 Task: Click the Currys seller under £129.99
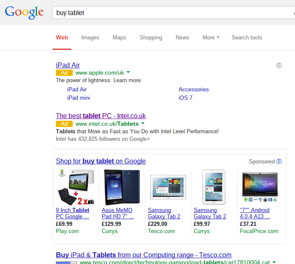pyautogui.click(x=110, y=231)
